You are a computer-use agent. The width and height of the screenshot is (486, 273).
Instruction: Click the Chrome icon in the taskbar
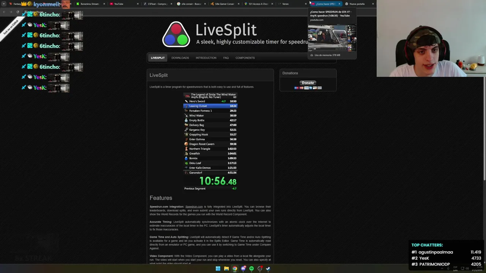[x=235, y=268]
